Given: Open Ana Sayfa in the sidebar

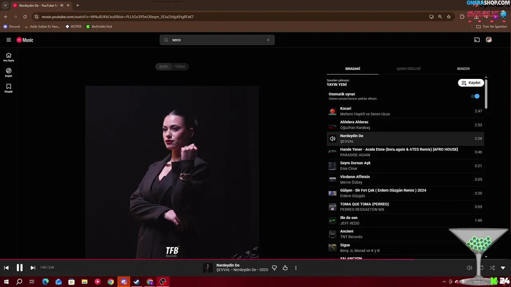Looking at the screenshot, I should (8, 57).
